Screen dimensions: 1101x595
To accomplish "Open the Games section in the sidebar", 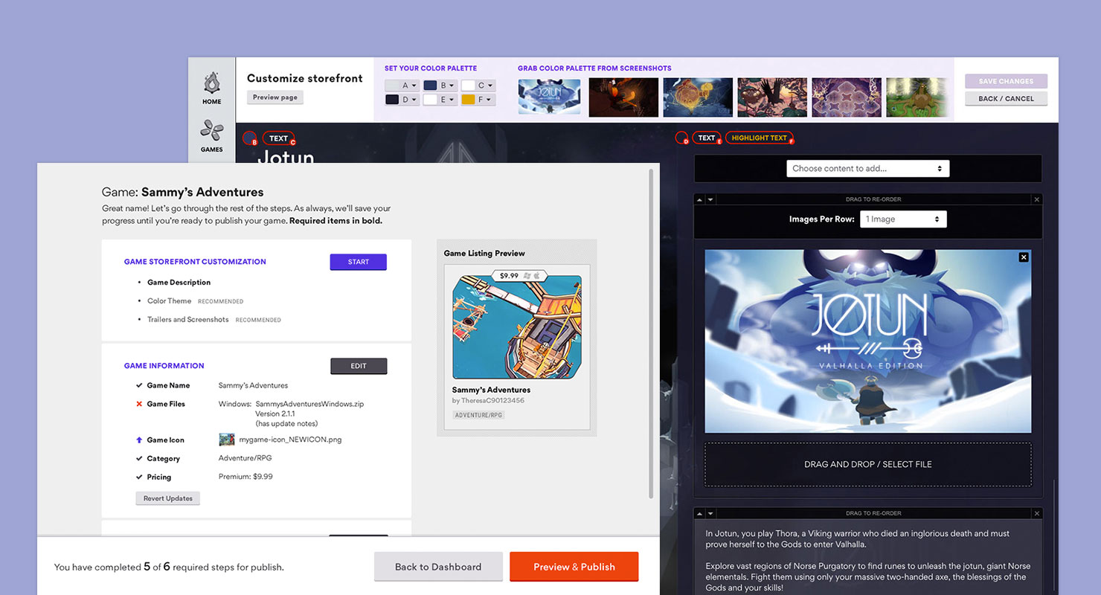I will [x=212, y=137].
